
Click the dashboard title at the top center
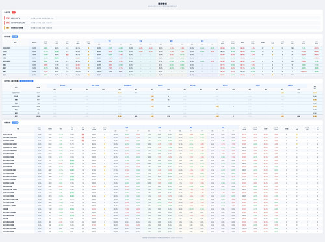point(162,3)
